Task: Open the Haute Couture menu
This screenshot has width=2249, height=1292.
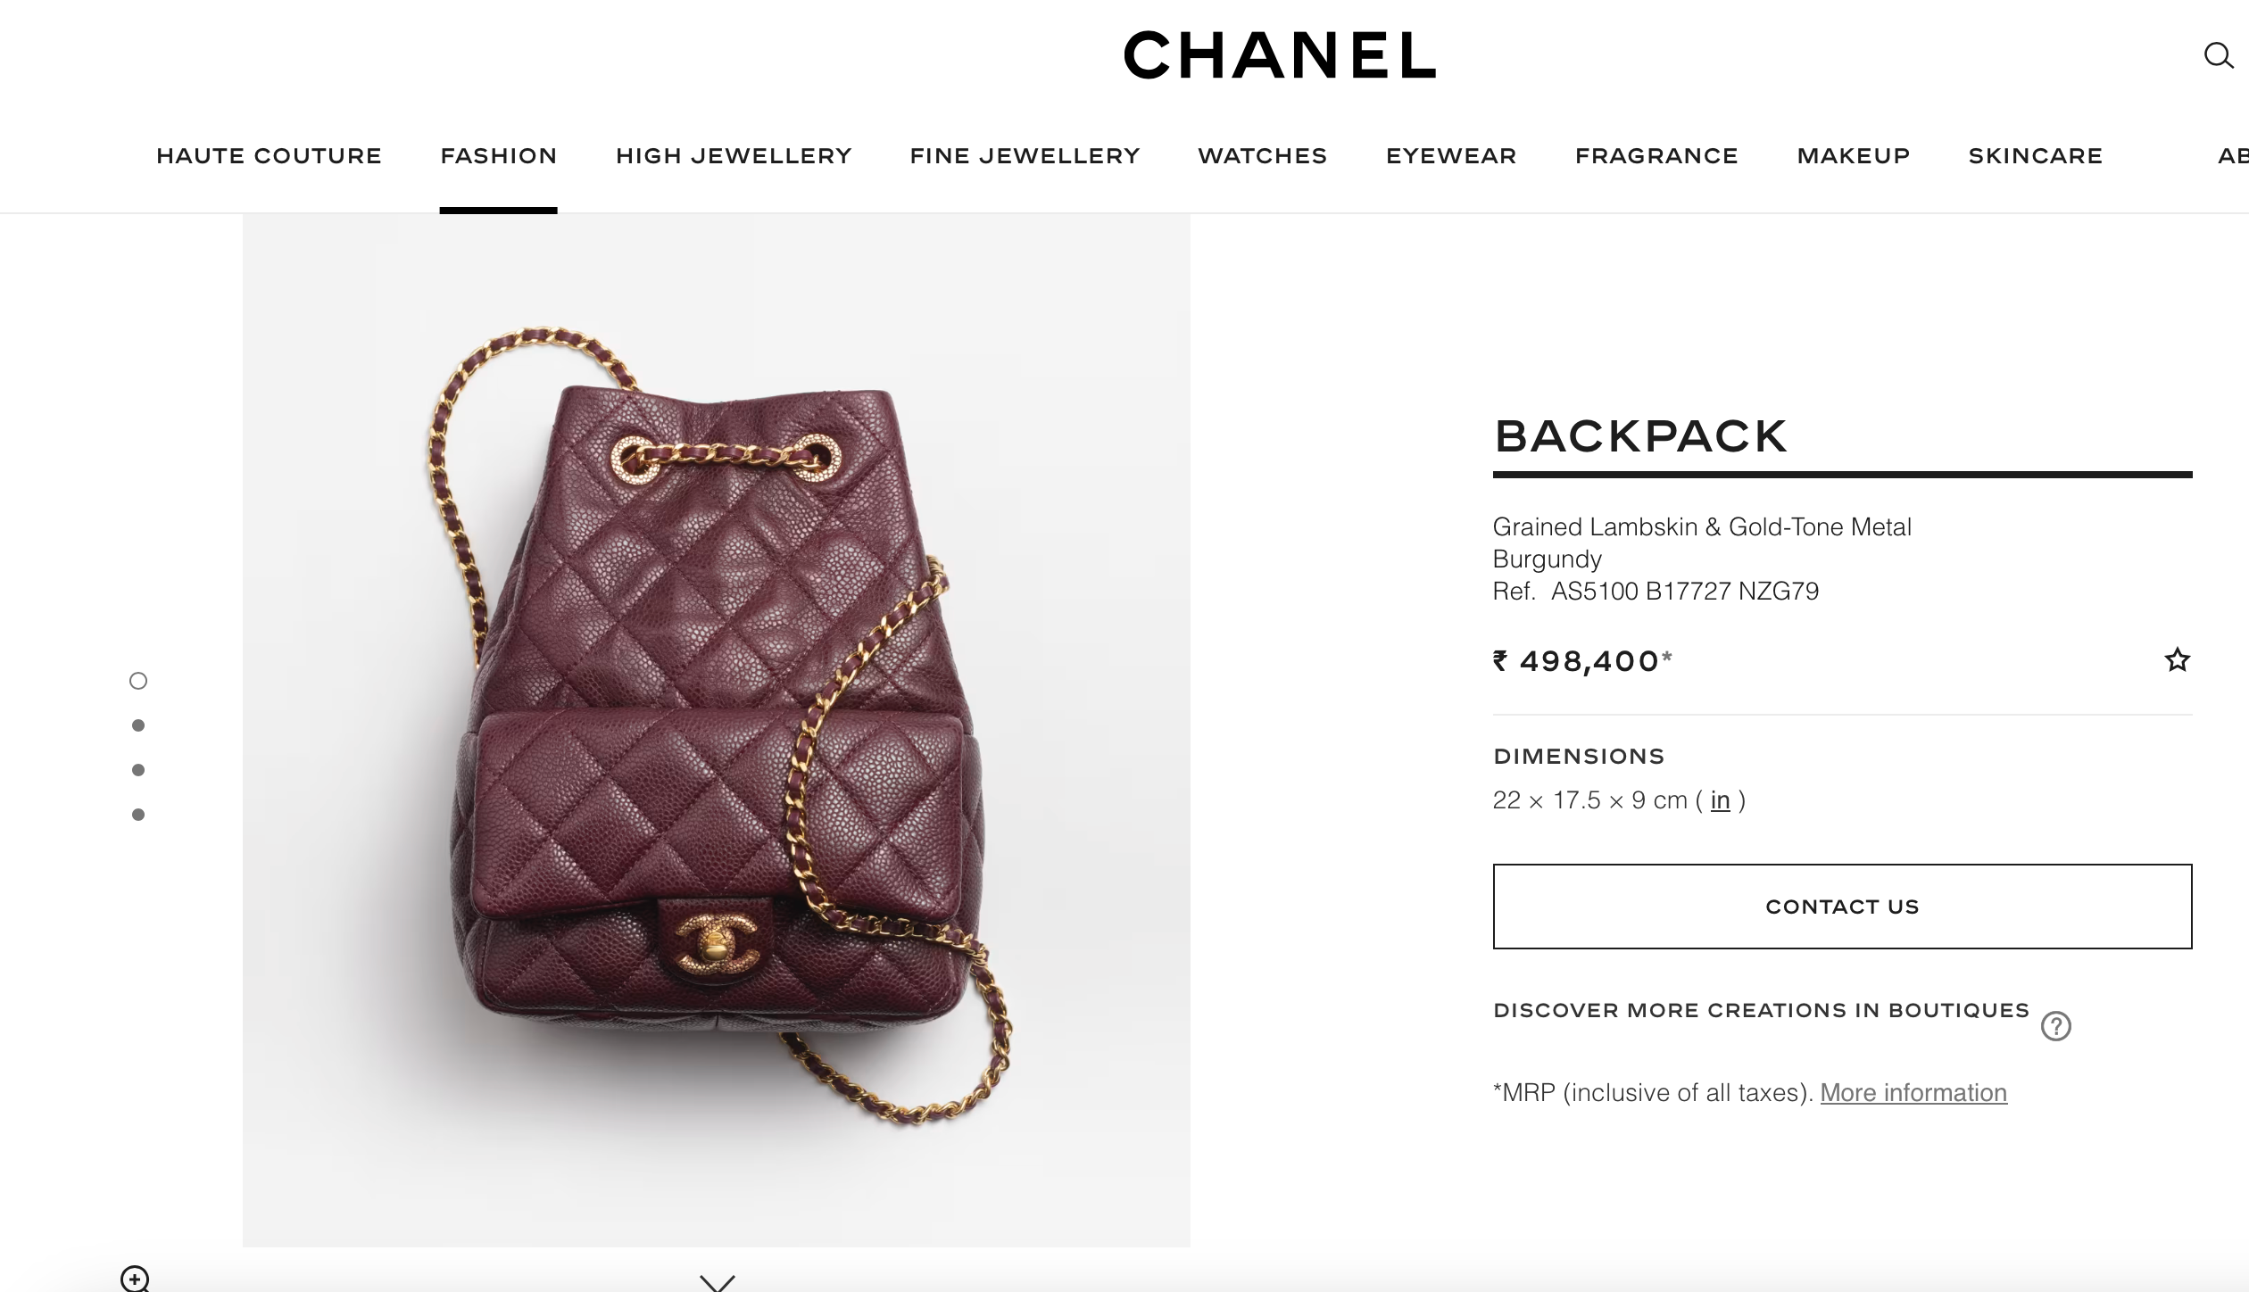Action: [x=269, y=156]
